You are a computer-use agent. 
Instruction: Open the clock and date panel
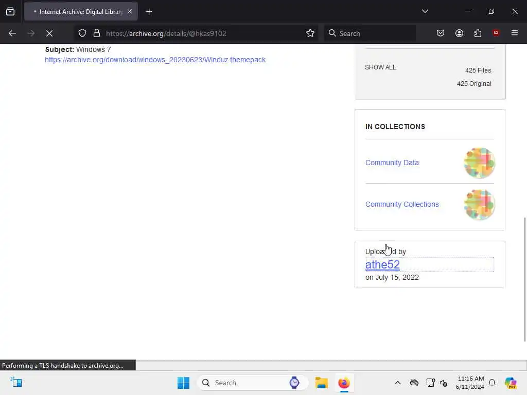point(470,383)
